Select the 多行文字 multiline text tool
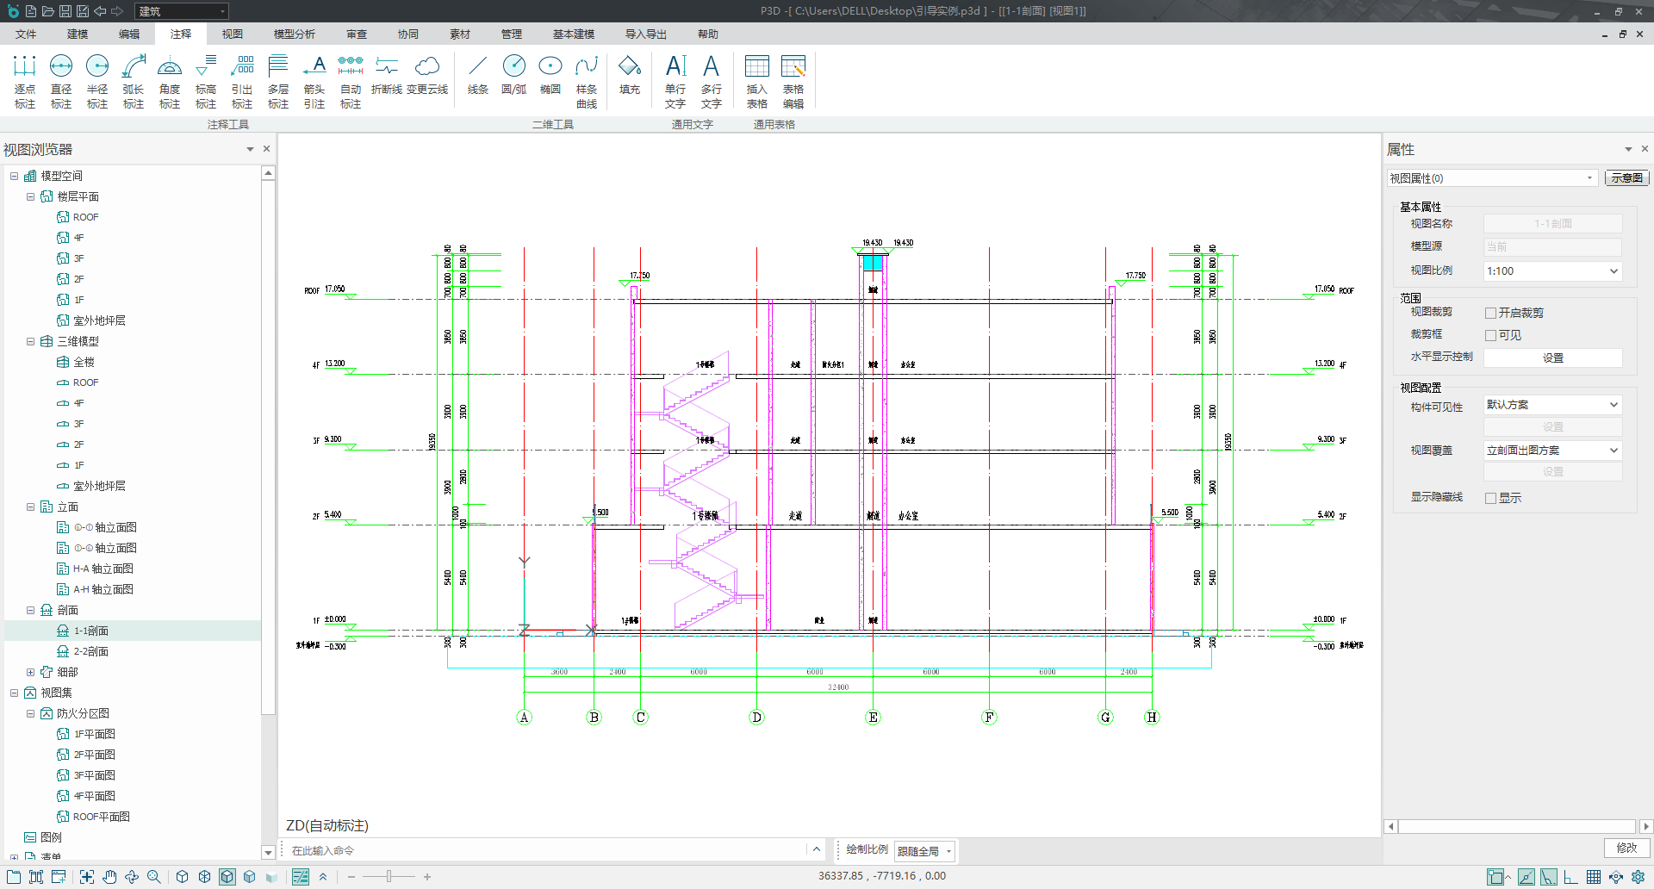This screenshot has height=889, width=1654. [x=711, y=81]
